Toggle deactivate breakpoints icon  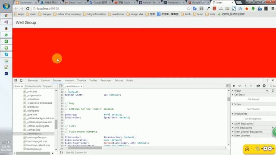[x=258, y=86]
